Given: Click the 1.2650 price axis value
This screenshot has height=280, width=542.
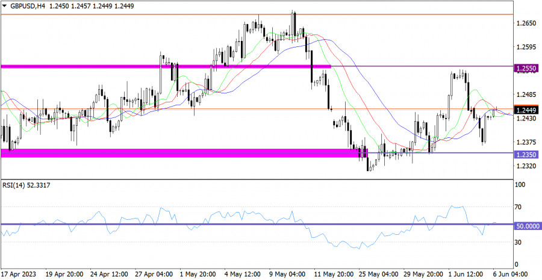Looking at the screenshot, I should 525,23.
